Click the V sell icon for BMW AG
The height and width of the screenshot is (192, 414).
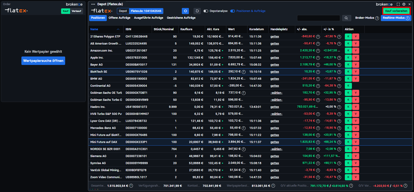(356, 79)
